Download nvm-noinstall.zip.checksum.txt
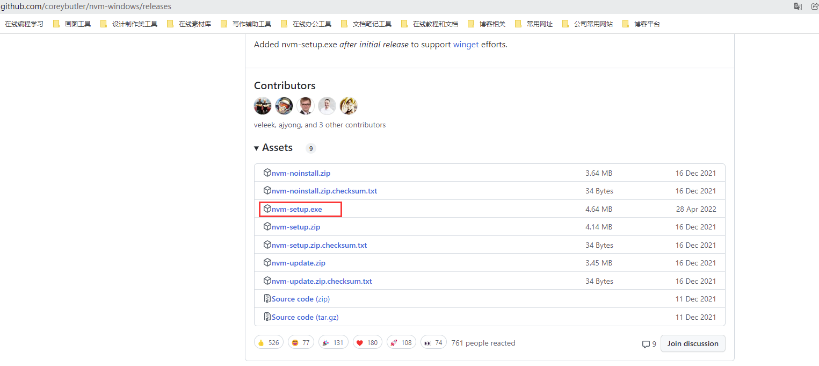This screenshot has width=819, height=366. point(324,191)
